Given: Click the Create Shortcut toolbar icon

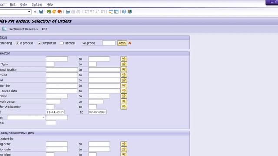Looking at the screenshot, I should click(x=116, y=12).
